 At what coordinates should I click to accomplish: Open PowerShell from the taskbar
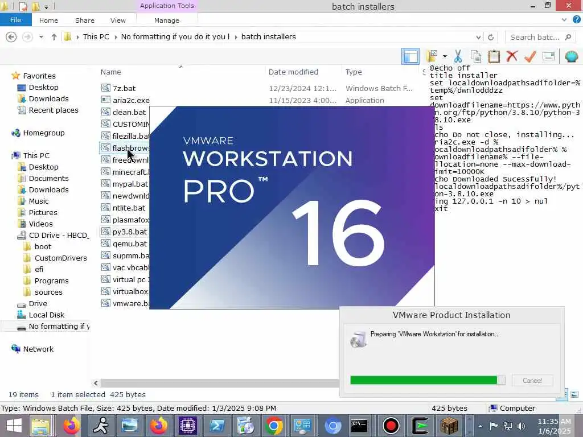pos(217,426)
